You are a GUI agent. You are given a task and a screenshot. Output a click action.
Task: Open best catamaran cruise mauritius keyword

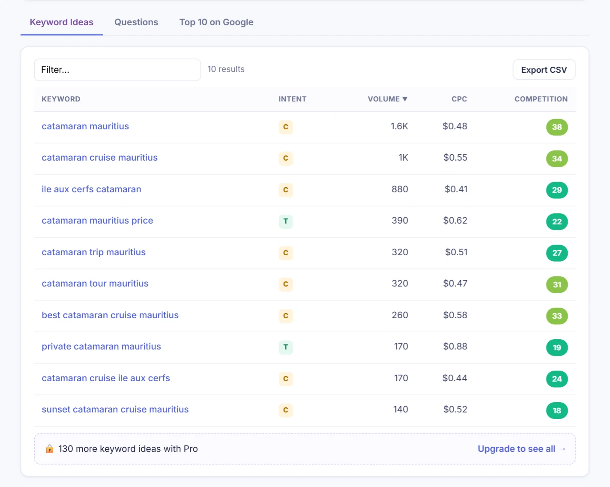(x=110, y=315)
